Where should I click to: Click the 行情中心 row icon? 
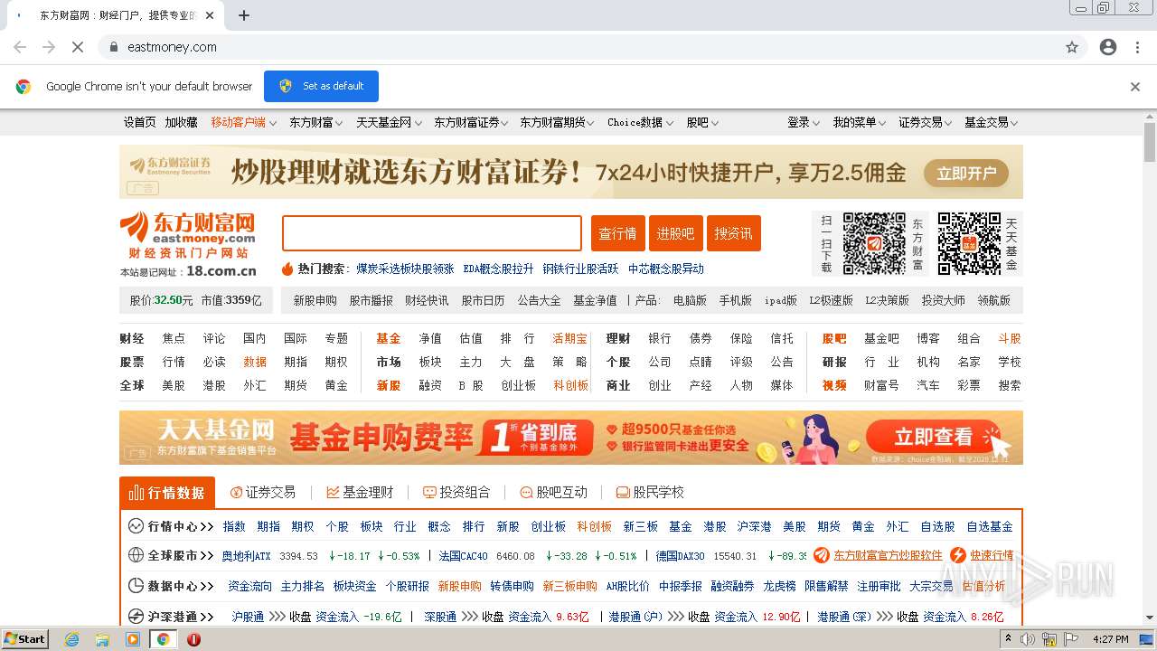[136, 526]
